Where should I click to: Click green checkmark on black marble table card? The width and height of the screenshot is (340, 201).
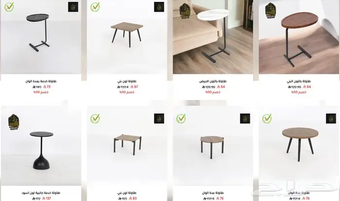[9, 7]
